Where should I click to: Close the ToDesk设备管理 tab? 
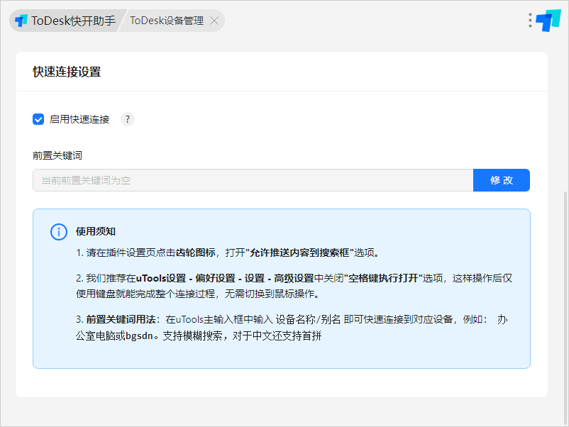pyautogui.click(x=214, y=21)
